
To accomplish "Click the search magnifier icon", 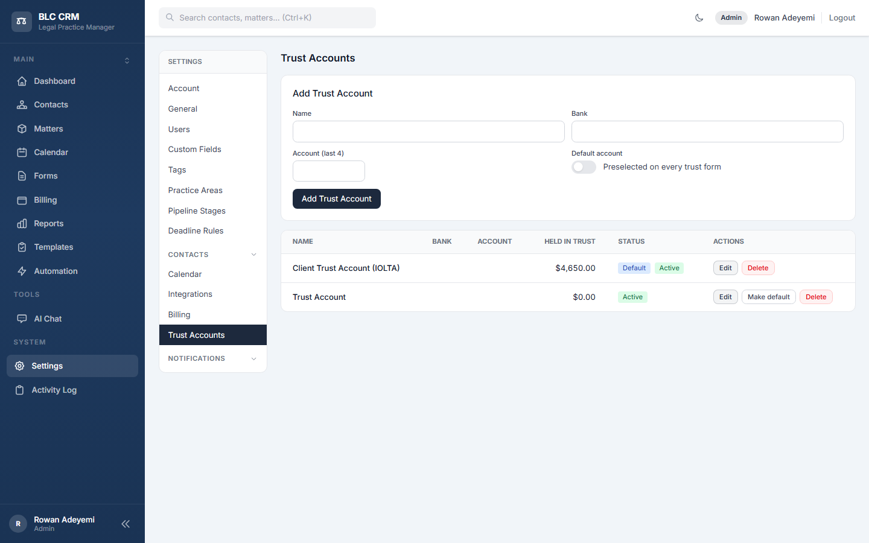I will pos(170,17).
